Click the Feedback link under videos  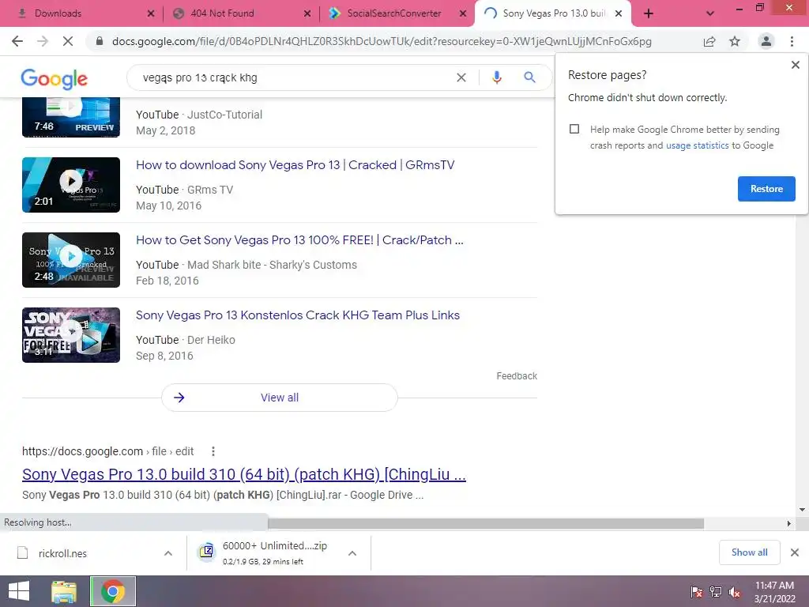coord(517,376)
